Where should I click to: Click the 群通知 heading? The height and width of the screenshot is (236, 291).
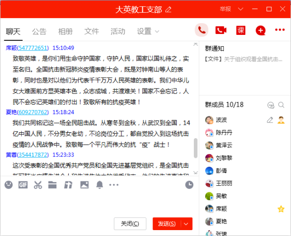click(214, 49)
